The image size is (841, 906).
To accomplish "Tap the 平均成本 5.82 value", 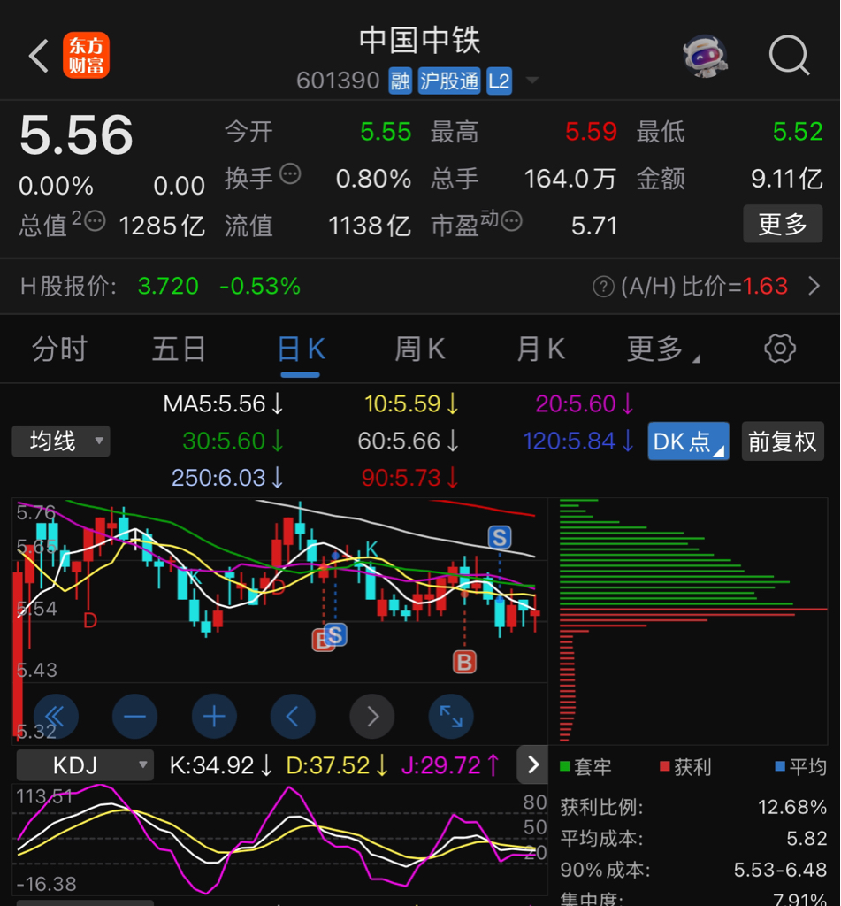I will (x=807, y=838).
